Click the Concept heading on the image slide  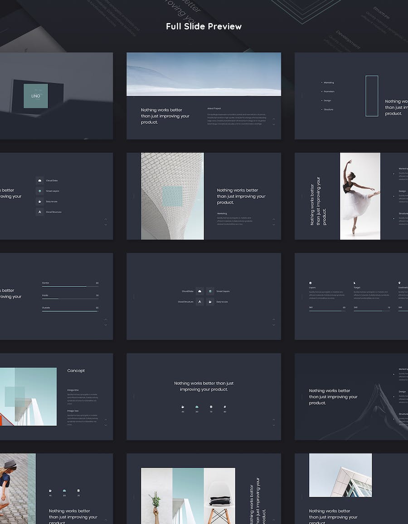click(76, 371)
